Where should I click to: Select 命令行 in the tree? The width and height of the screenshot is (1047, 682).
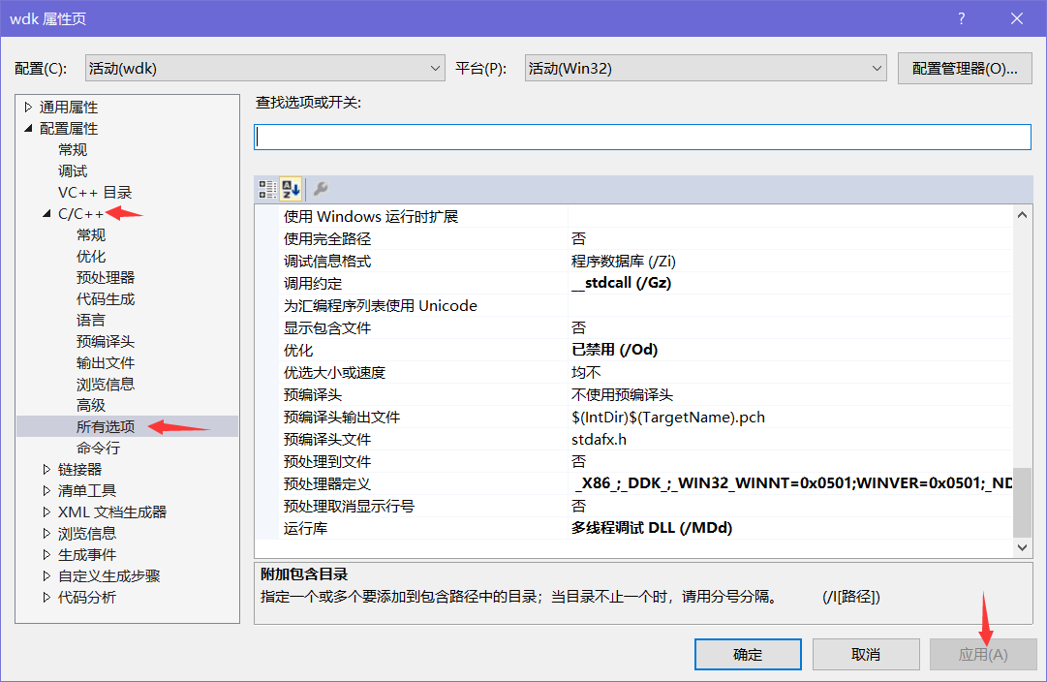tap(98, 449)
